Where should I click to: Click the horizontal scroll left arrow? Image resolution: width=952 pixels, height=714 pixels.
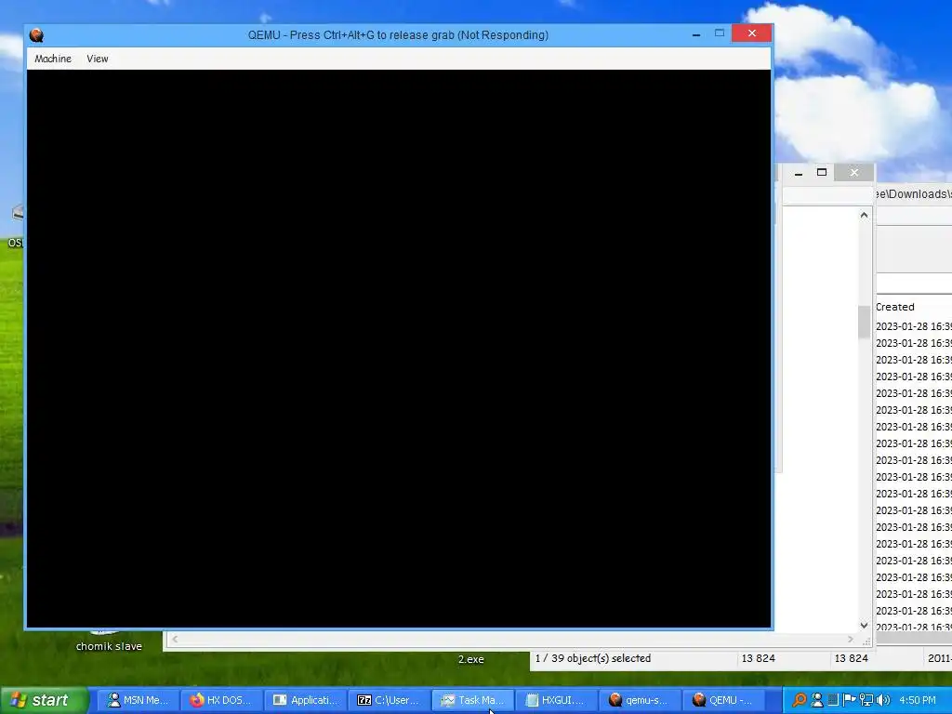point(175,639)
